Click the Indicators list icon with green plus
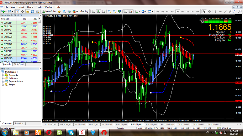 tap(137, 12)
